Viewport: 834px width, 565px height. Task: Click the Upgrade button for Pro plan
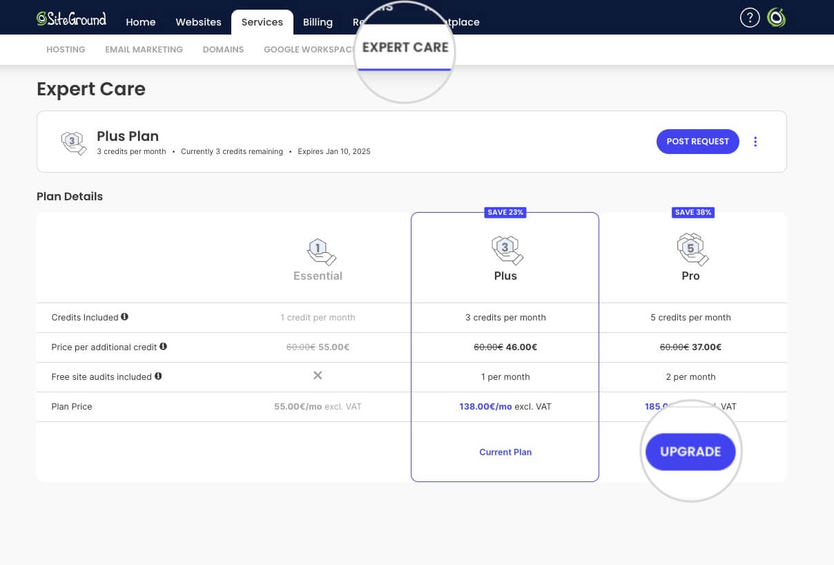[x=690, y=452]
